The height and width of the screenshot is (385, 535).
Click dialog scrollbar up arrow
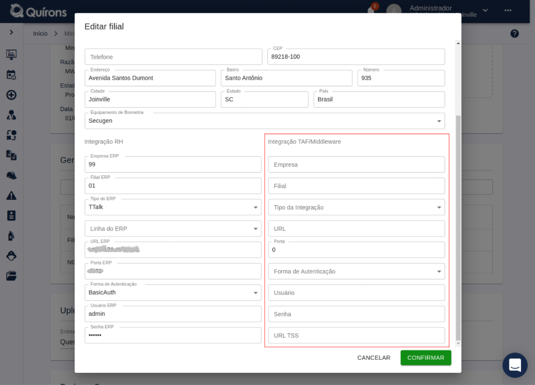point(458,43)
